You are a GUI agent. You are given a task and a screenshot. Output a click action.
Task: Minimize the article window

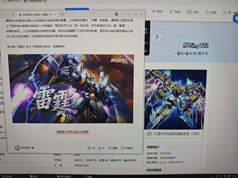[x=129, y=14]
